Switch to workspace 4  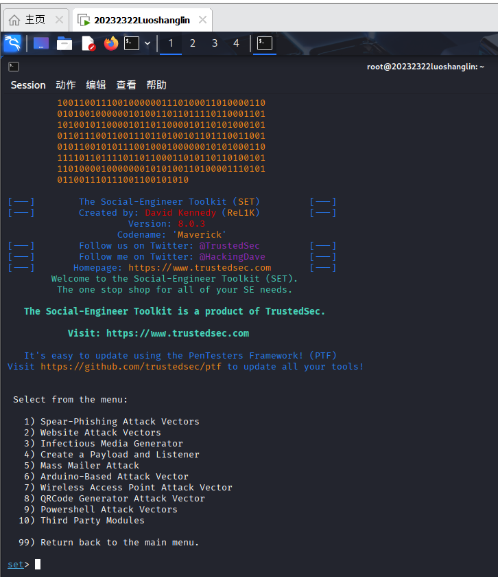[237, 43]
